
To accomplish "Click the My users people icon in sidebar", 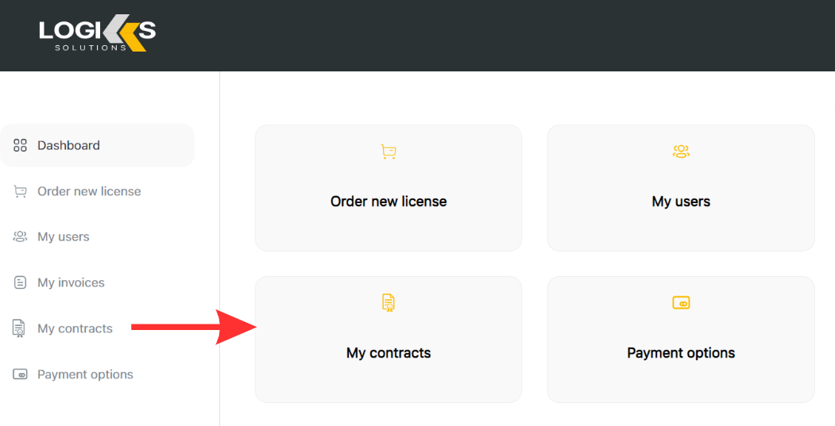I will pos(21,236).
